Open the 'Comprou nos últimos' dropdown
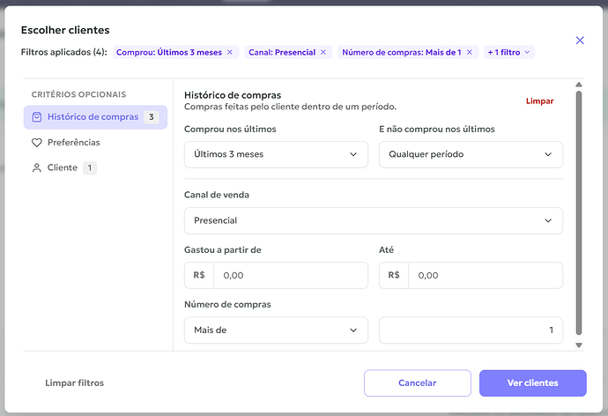 click(x=276, y=154)
